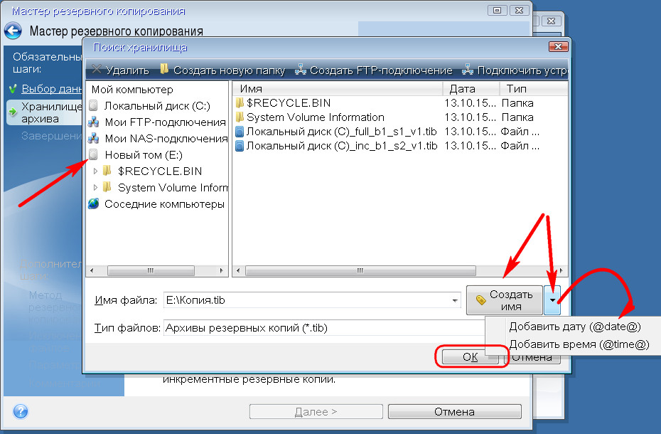Open Мои FTP-подключения in the tree
Screen dimensions: 661x434
click(164, 122)
